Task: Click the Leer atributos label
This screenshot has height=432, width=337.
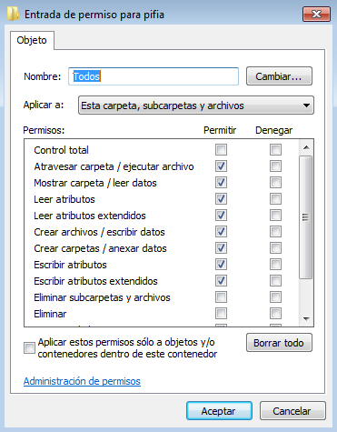Action: click(x=64, y=199)
